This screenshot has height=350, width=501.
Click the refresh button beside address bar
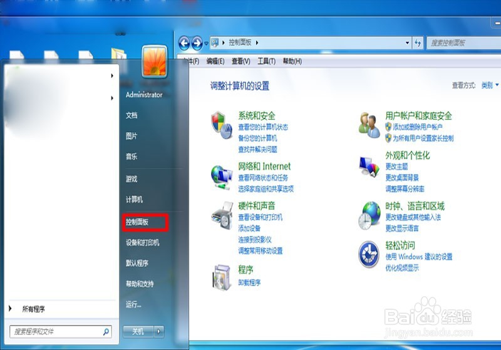418,43
